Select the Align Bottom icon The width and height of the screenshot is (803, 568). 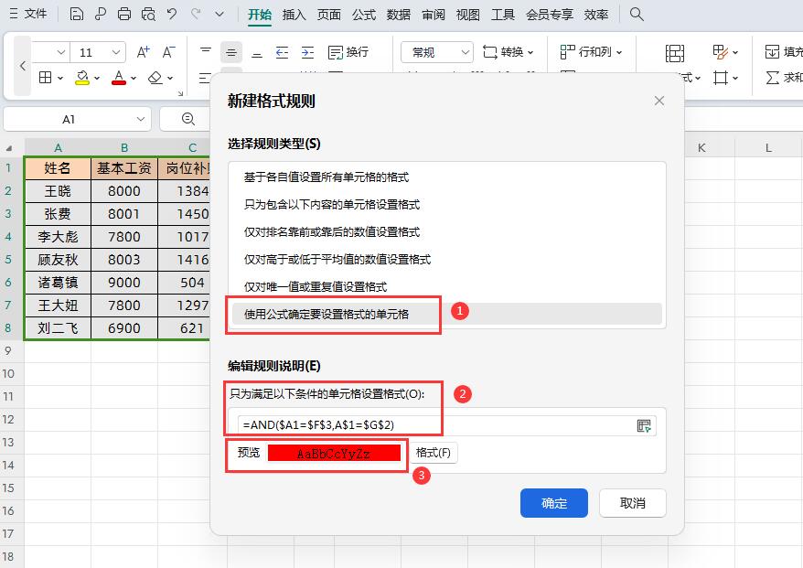pyautogui.click(x=257, y=52)
